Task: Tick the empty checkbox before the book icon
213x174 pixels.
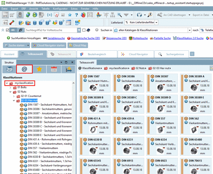Action: point(84,30)
